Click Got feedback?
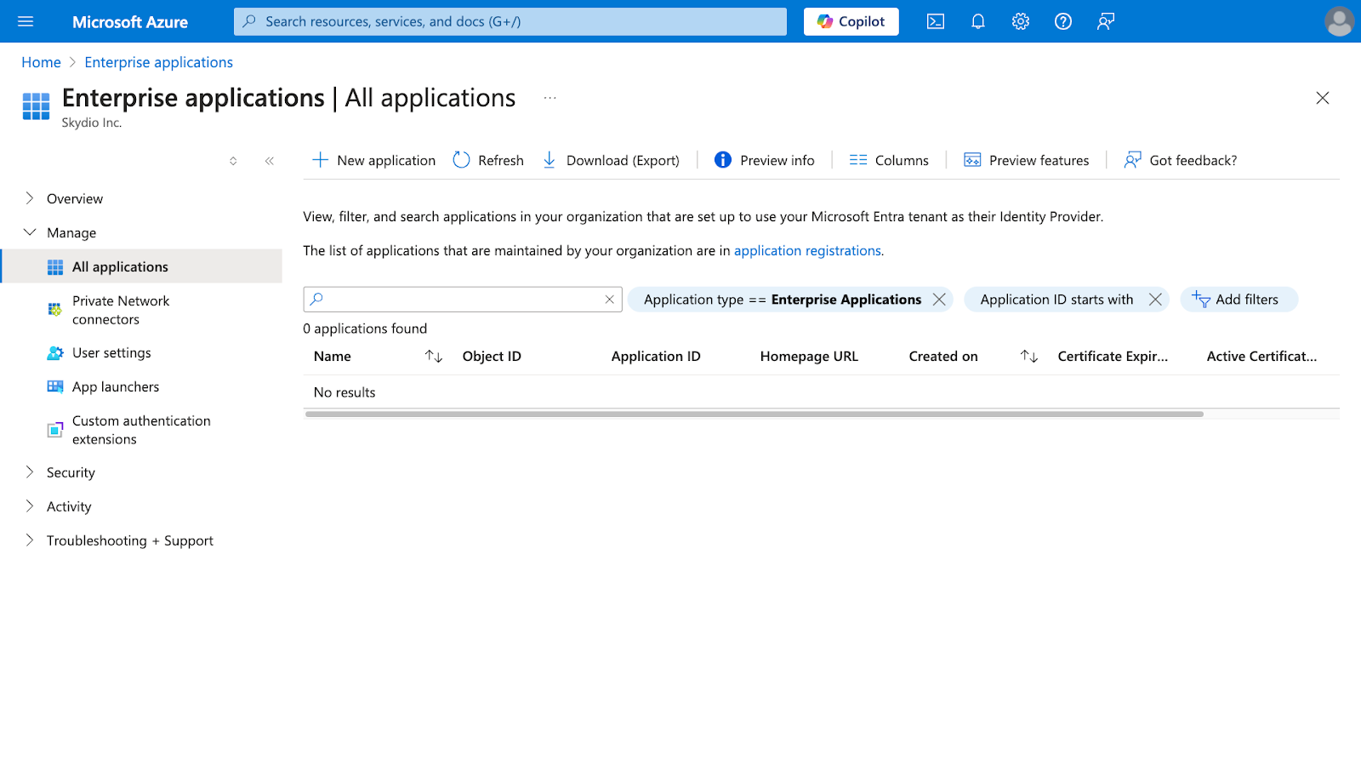Viewport: 1361px width, 766px height. click(x=1181, y=160)
